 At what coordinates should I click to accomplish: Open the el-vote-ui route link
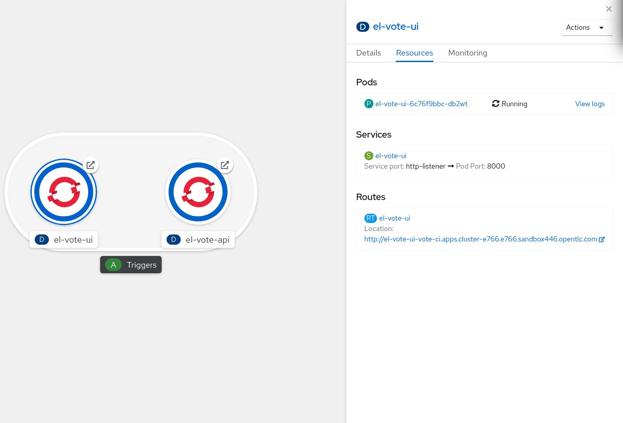tap(394, 218)
